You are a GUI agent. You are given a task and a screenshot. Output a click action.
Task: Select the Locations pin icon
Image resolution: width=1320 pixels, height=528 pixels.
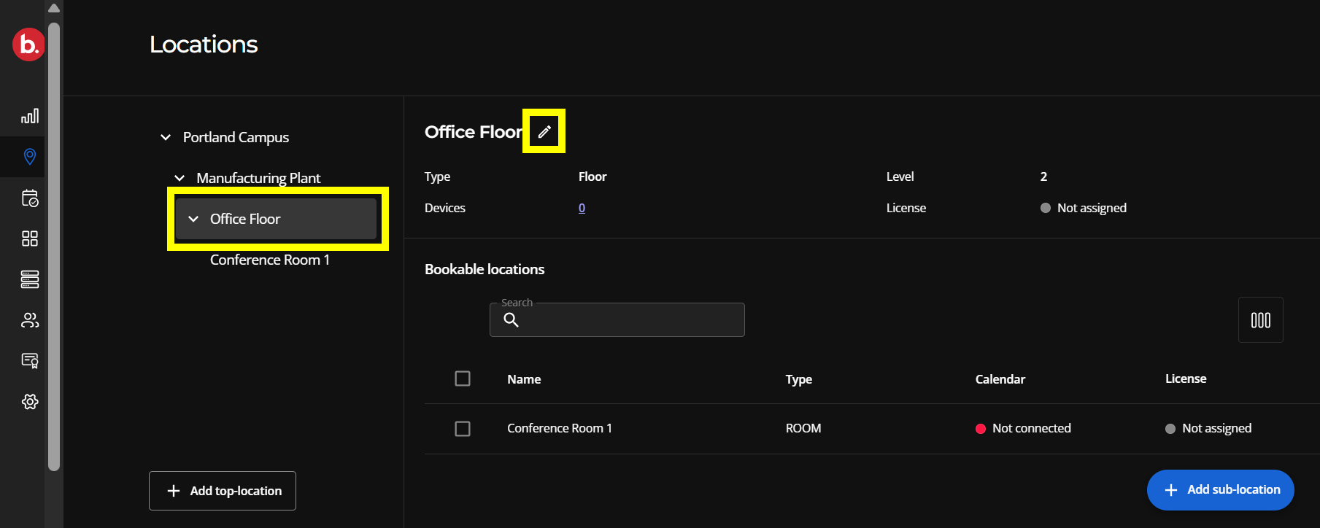[x=30, y=156]
